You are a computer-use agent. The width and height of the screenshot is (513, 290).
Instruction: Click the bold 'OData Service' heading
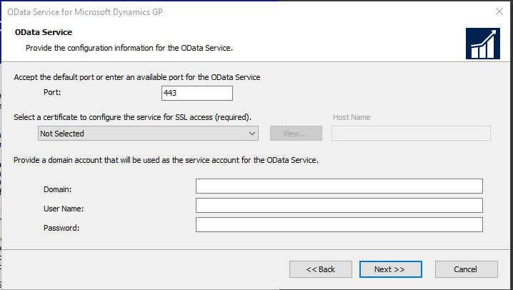click(x=44, y=33)
